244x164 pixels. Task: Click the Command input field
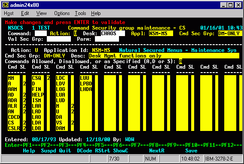point(41,33)
